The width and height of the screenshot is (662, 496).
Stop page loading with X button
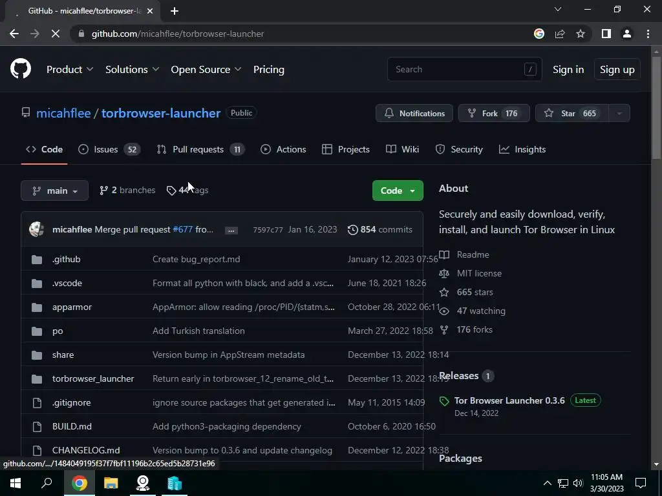[x=56, y=34]
